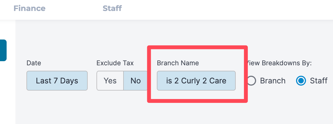Select the Branch breakdown radio button
Viewport: 333px width, 124px height.
click(251, 81)
